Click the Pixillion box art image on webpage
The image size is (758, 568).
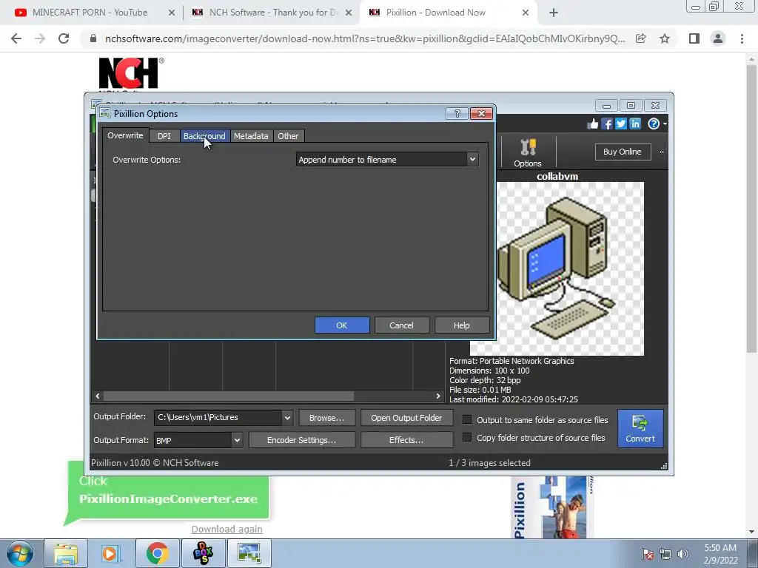pos(552,507)
